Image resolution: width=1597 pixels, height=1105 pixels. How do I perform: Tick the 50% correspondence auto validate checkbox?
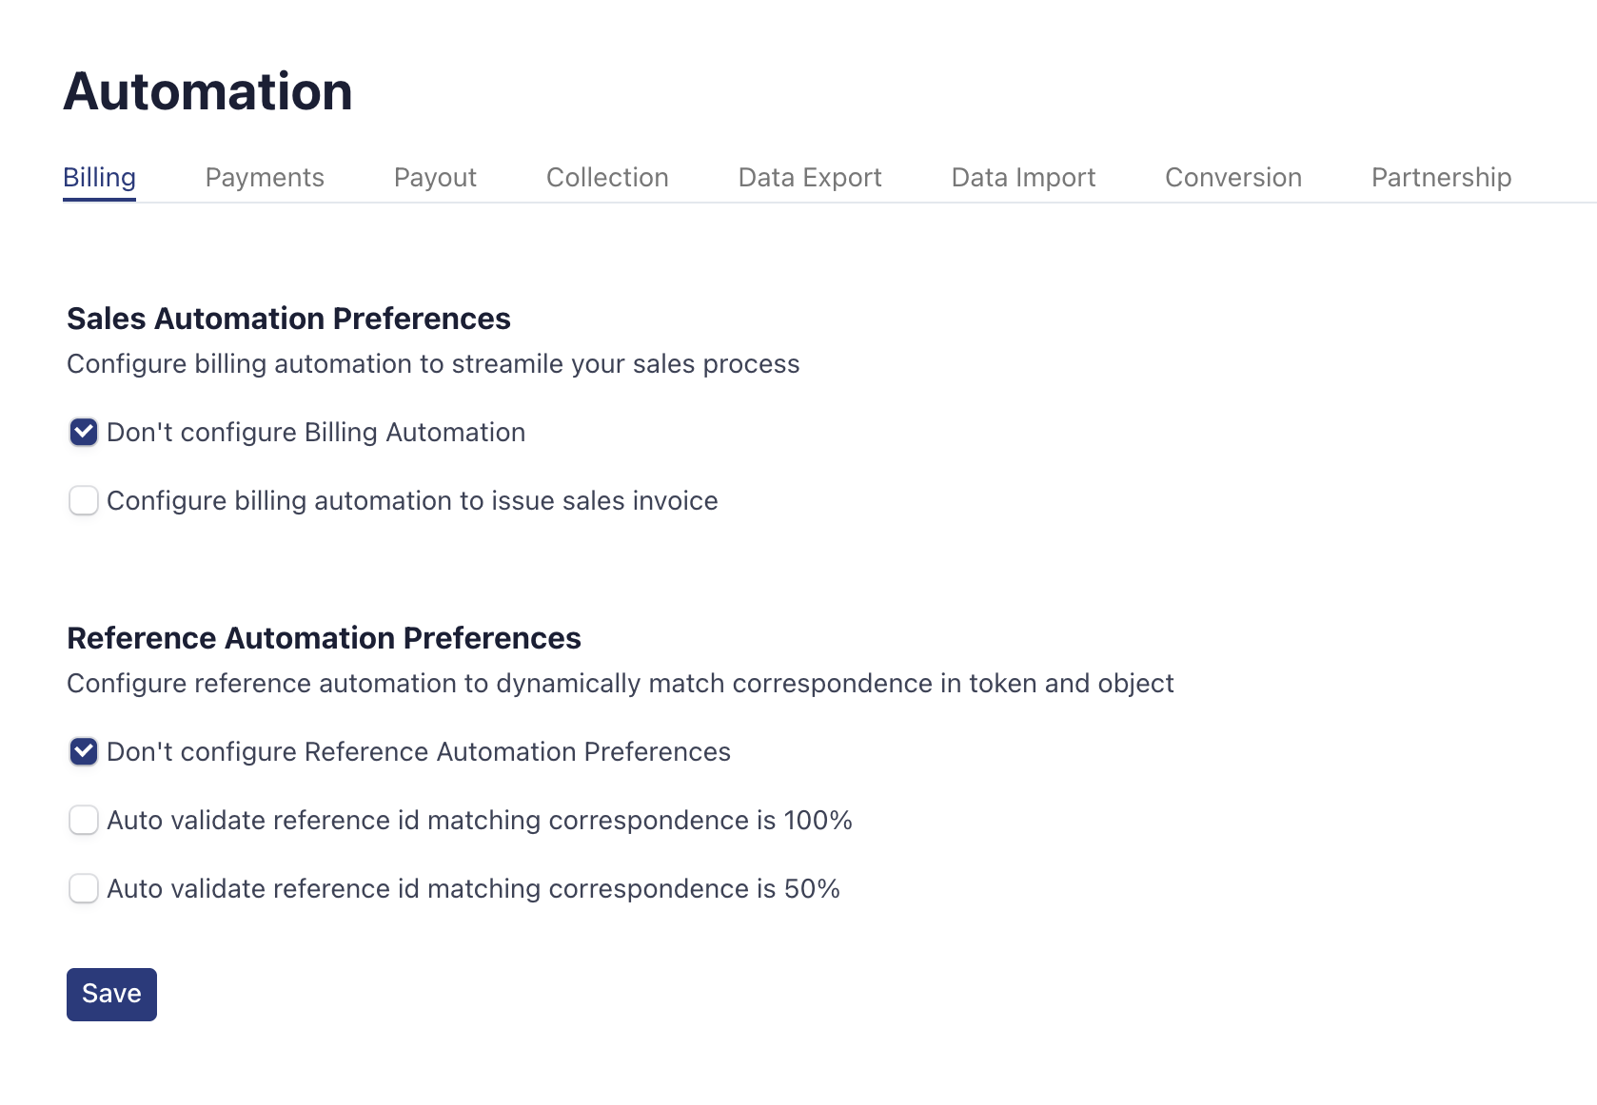[84, 889]
